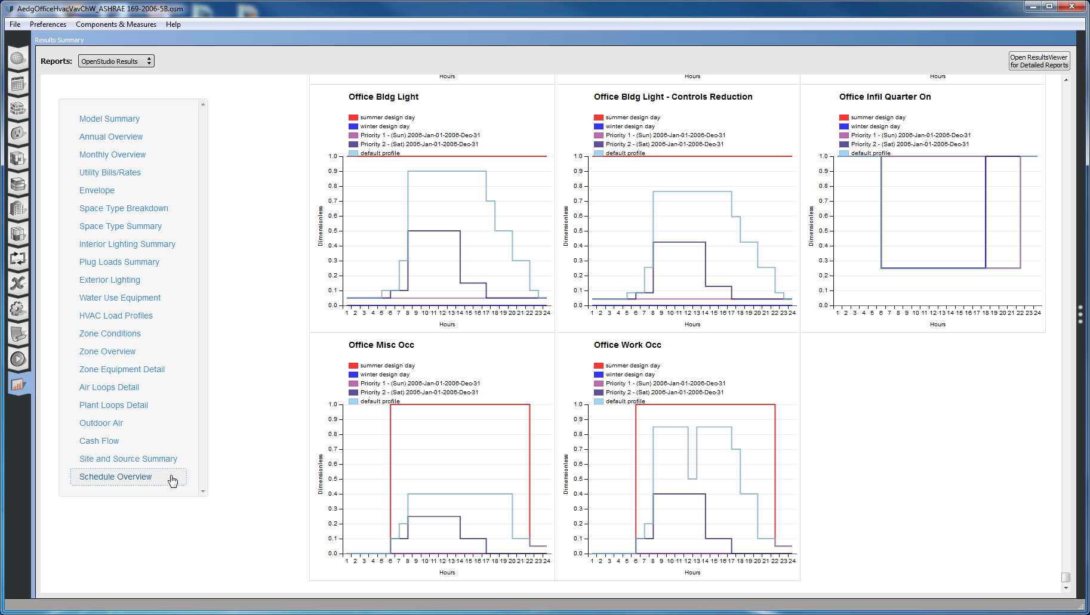Screen dimensions: 1090x615
Task: Select the Constructions brick wall icon
Action: click(18, 109)
